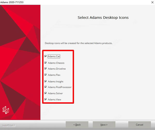Clear the Adams View checkbox

point(46,99)
